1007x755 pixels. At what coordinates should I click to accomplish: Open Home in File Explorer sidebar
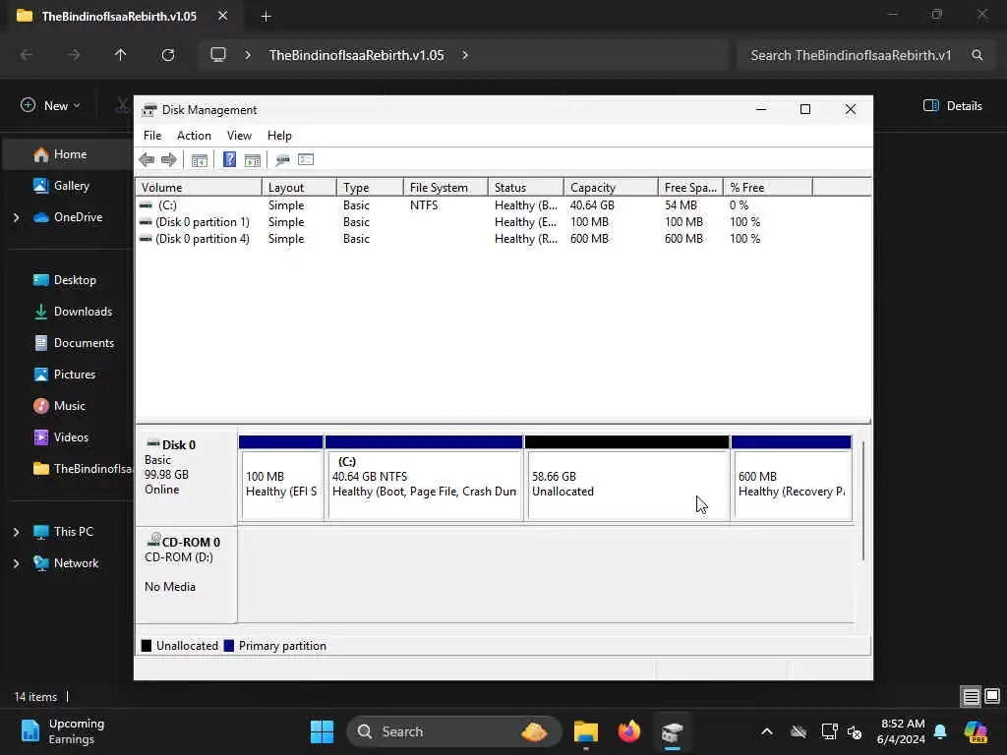coord(70,154)
